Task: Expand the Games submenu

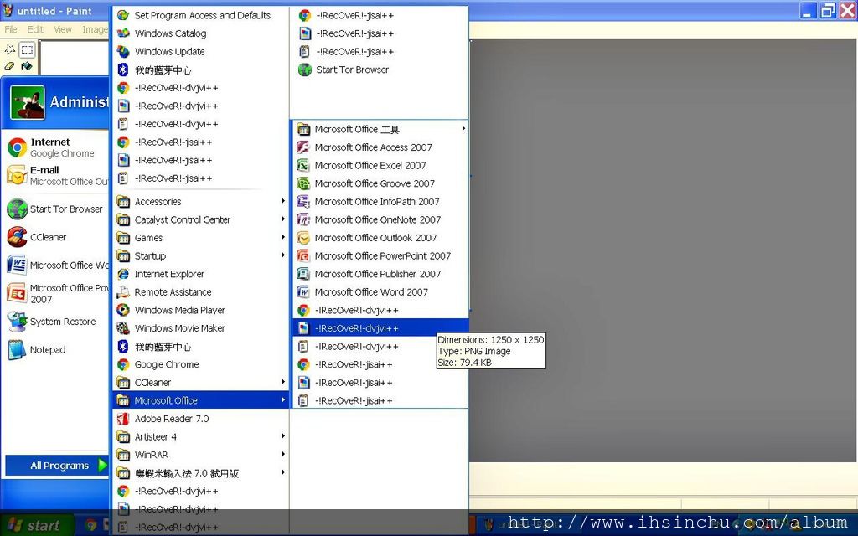Action: (201, 237)
